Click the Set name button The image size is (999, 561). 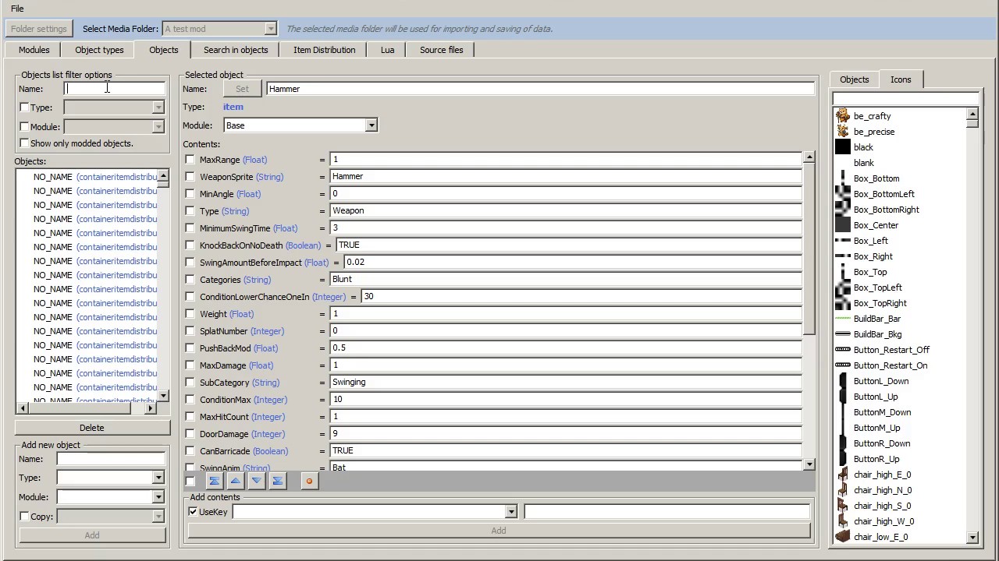coord(242,89)
